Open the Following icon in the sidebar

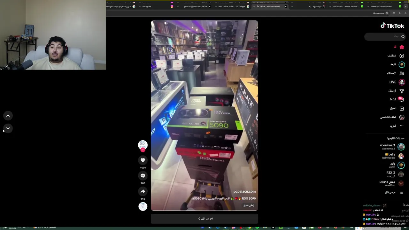coord(402,65)
